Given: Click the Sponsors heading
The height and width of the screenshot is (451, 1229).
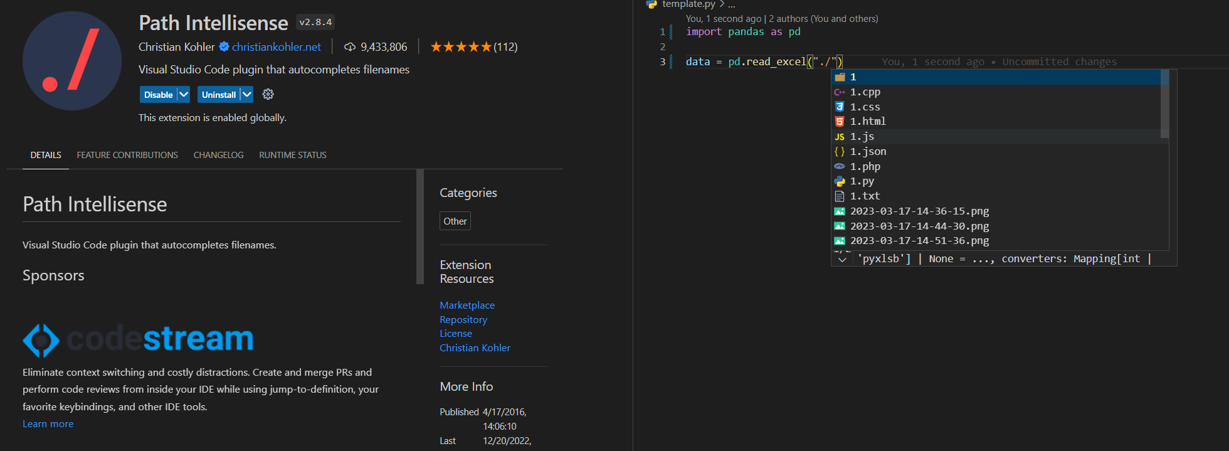Looking at the screenshot, I should click(x=53, y=275).
